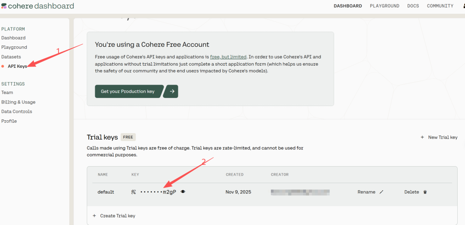Open Team settings in the sidebar
This screenshot has width=465, height=225.
click(x=7, y=93)
